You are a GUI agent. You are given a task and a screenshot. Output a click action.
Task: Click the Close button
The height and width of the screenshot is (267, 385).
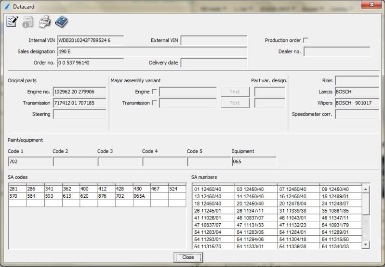click(188, 257)
